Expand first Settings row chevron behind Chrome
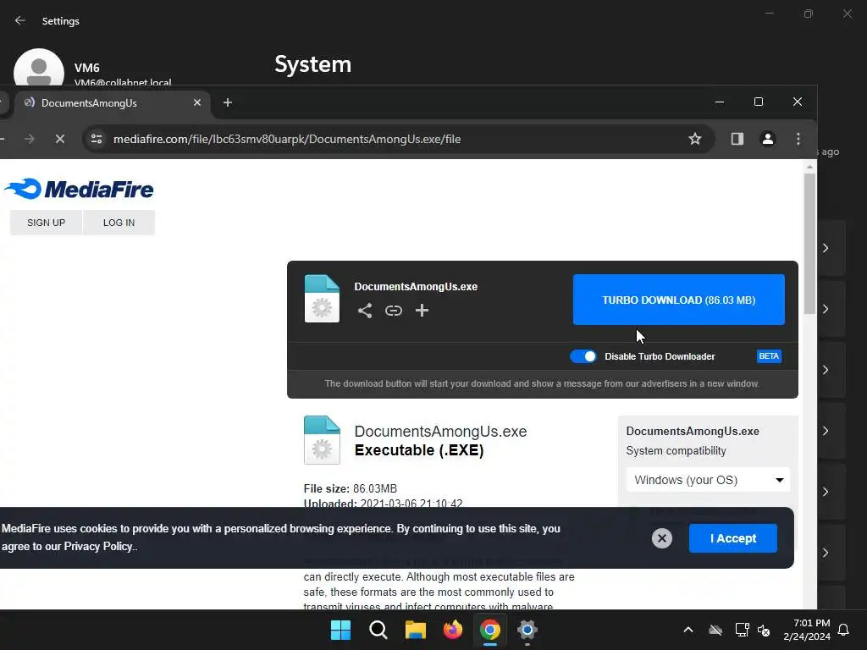The height and width of the screenshot is (650, 867). pyautogui.click(x=826, y=248)
